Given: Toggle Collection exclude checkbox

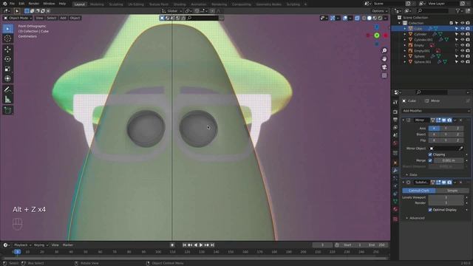Looking at the screenshot, I should (452, 23).
